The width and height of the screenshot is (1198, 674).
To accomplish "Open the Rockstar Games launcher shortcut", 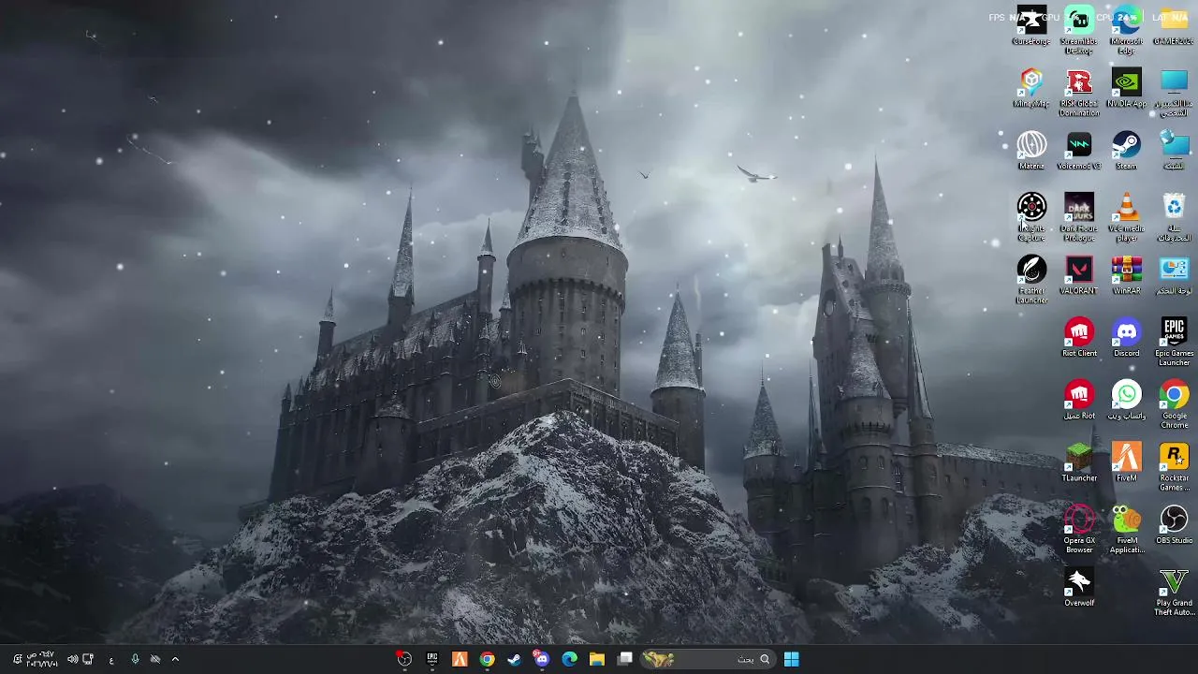I will [1174, 466].
